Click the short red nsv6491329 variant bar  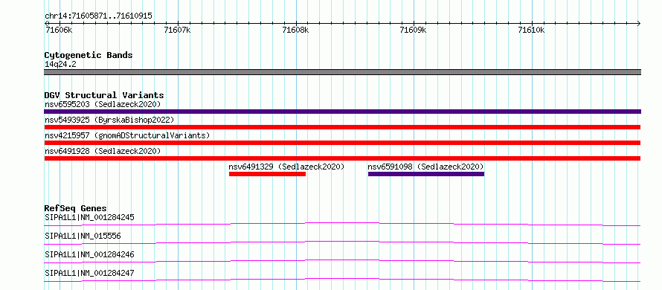coord(267,174)
